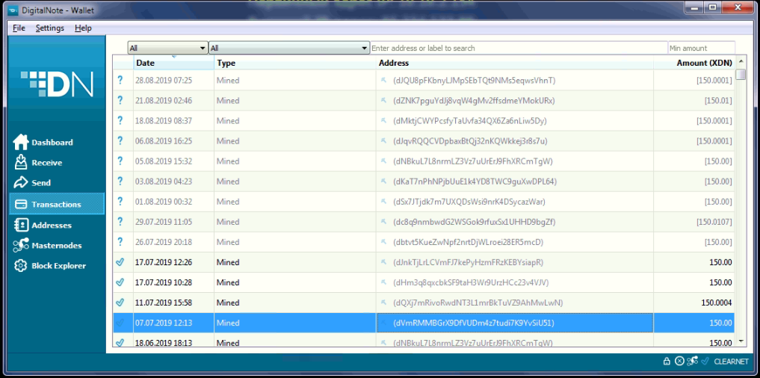Click the address or label search field

point(519,49)
